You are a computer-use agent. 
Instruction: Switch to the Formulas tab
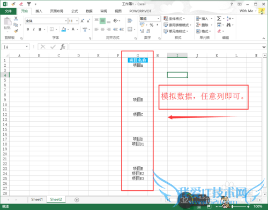75,11
